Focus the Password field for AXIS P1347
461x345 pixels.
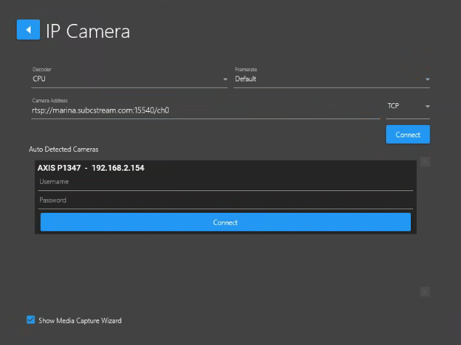click(225, 200)
